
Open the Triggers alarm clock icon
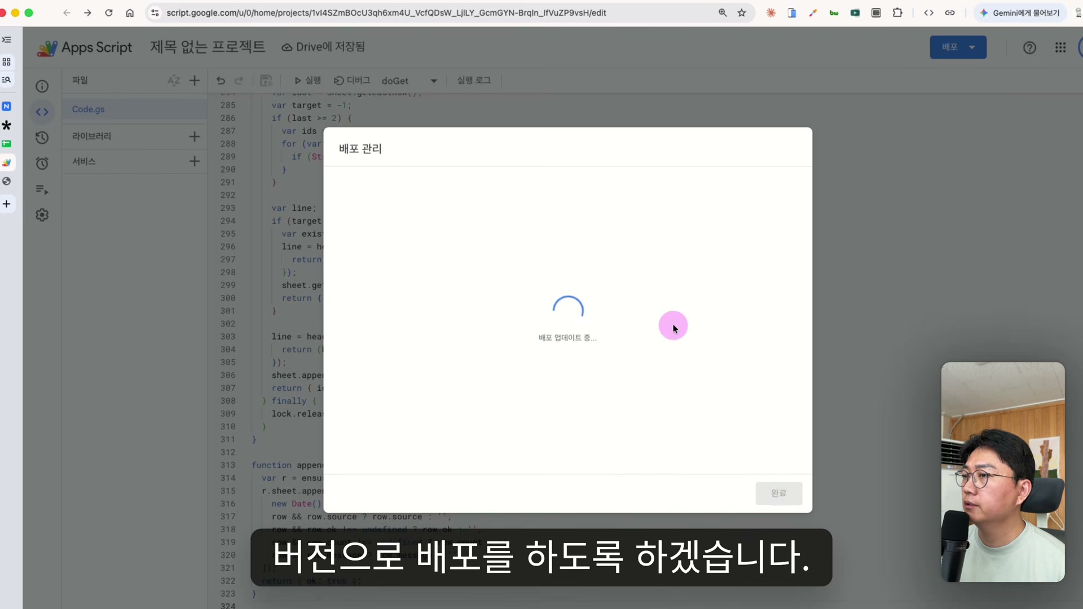[x=42, y=164]
